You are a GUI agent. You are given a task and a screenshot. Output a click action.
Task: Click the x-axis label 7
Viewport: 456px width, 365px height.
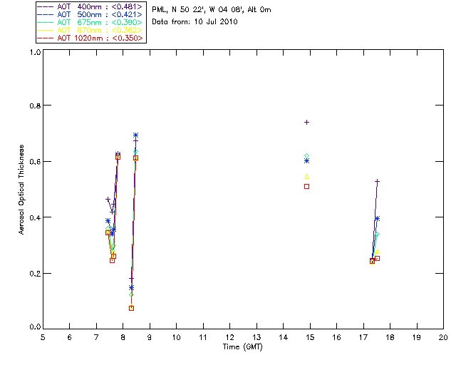pos(96,337)
